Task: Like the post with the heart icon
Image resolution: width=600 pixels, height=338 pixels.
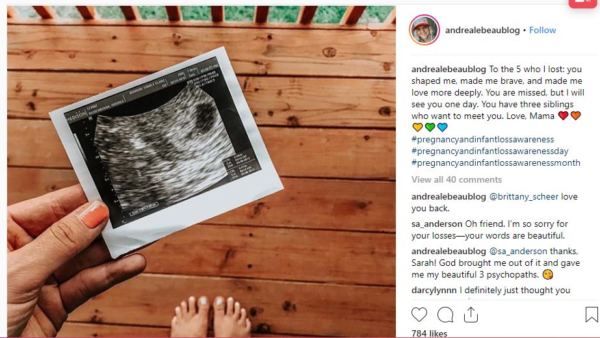Action: (x=419, y=315)
